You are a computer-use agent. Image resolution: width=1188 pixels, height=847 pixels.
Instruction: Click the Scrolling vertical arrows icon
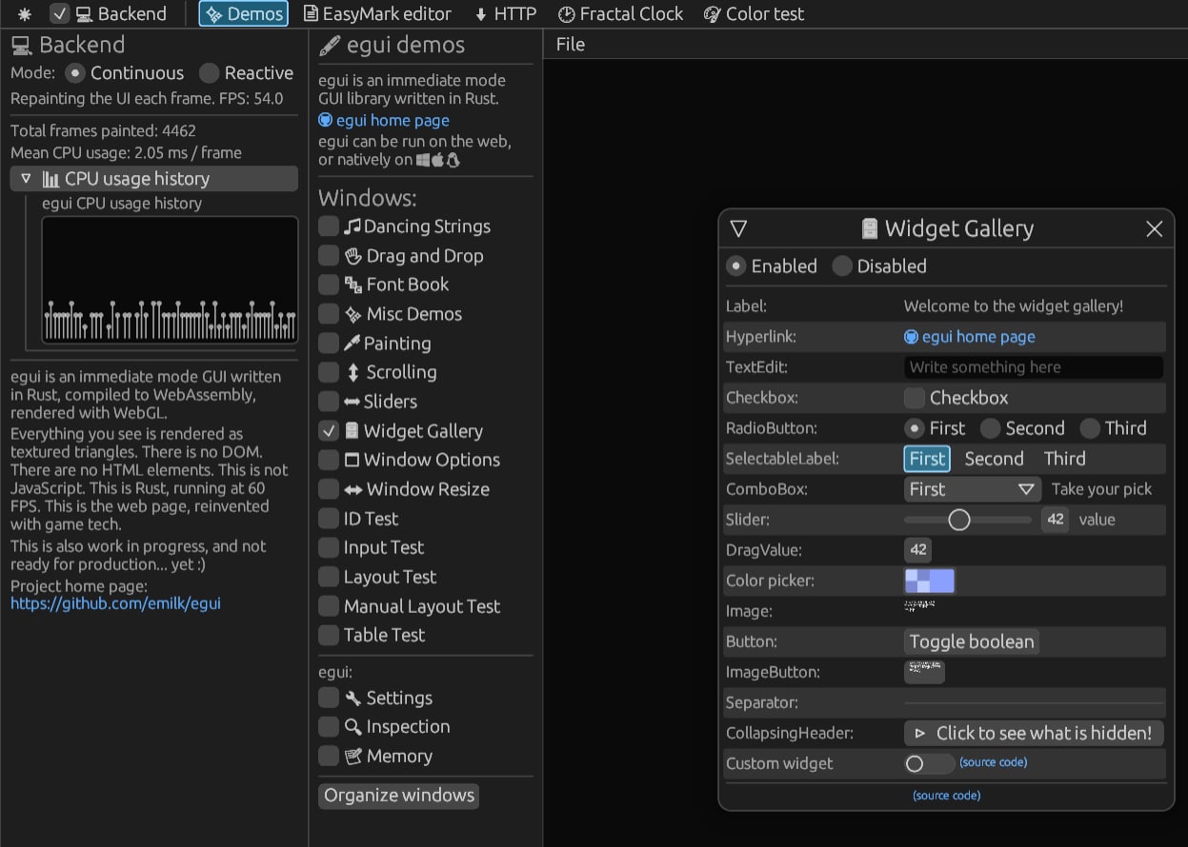point(352,372)
